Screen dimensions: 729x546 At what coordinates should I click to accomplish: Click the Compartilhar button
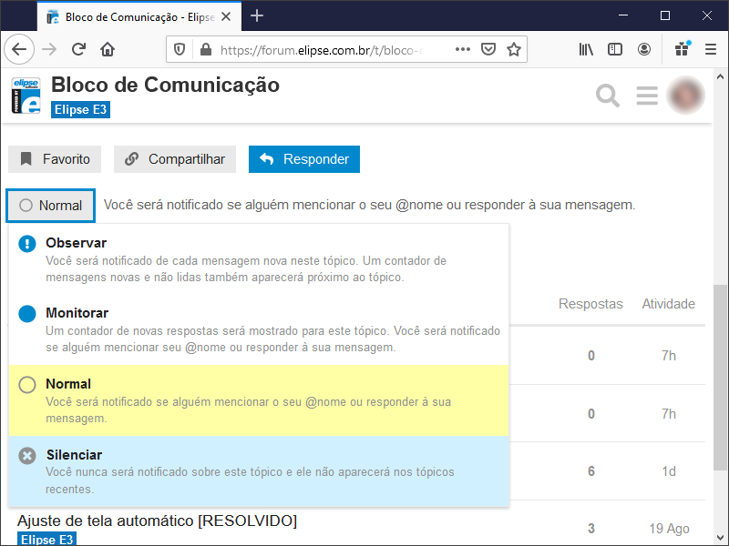pos(175,159)
